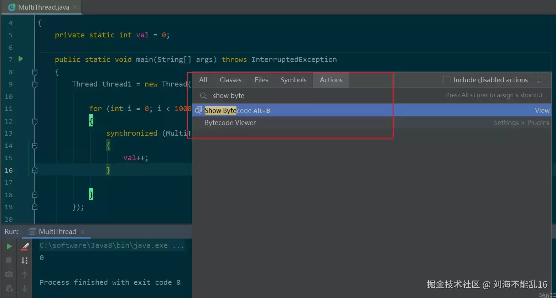
Task: Close the MultiThread.java editor tab
Action: coord(75,7)
